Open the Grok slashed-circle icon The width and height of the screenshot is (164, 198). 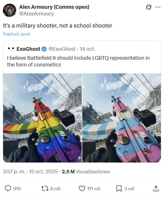coord(149,7)
